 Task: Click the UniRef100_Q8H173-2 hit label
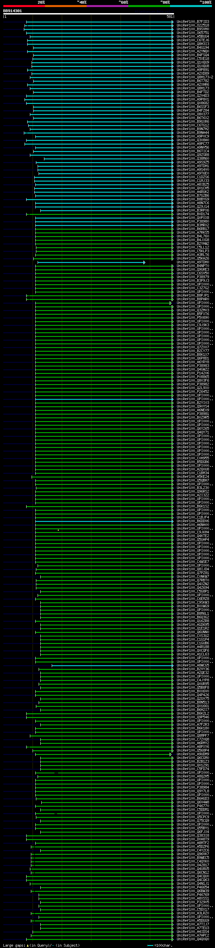(195, 78)
